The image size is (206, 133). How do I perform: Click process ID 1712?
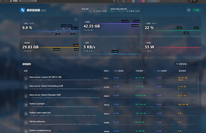106,78
